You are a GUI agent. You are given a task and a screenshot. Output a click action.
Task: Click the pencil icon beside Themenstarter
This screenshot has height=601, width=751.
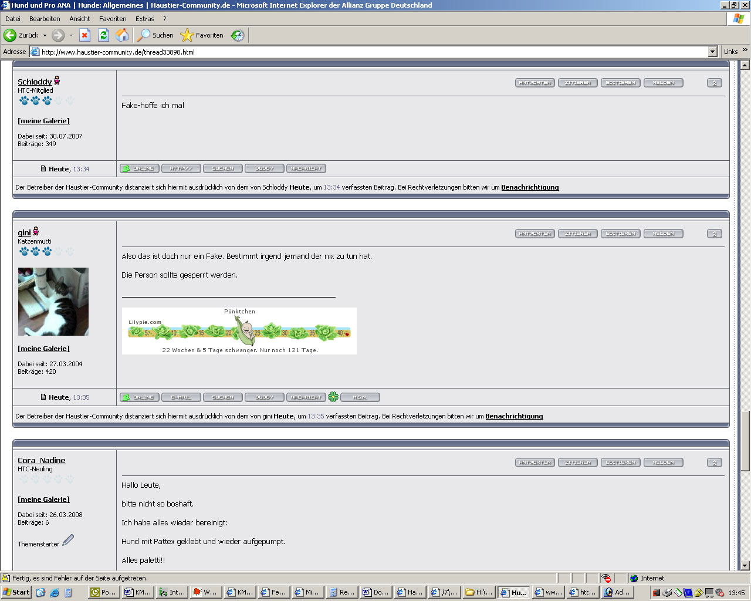pyautogui.click(x=68, y=540)
